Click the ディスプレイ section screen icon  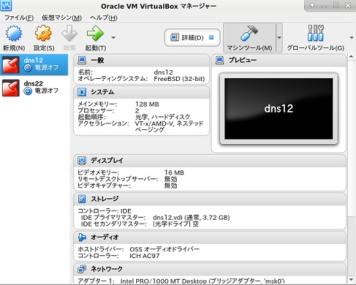click(x=82, y=160)
